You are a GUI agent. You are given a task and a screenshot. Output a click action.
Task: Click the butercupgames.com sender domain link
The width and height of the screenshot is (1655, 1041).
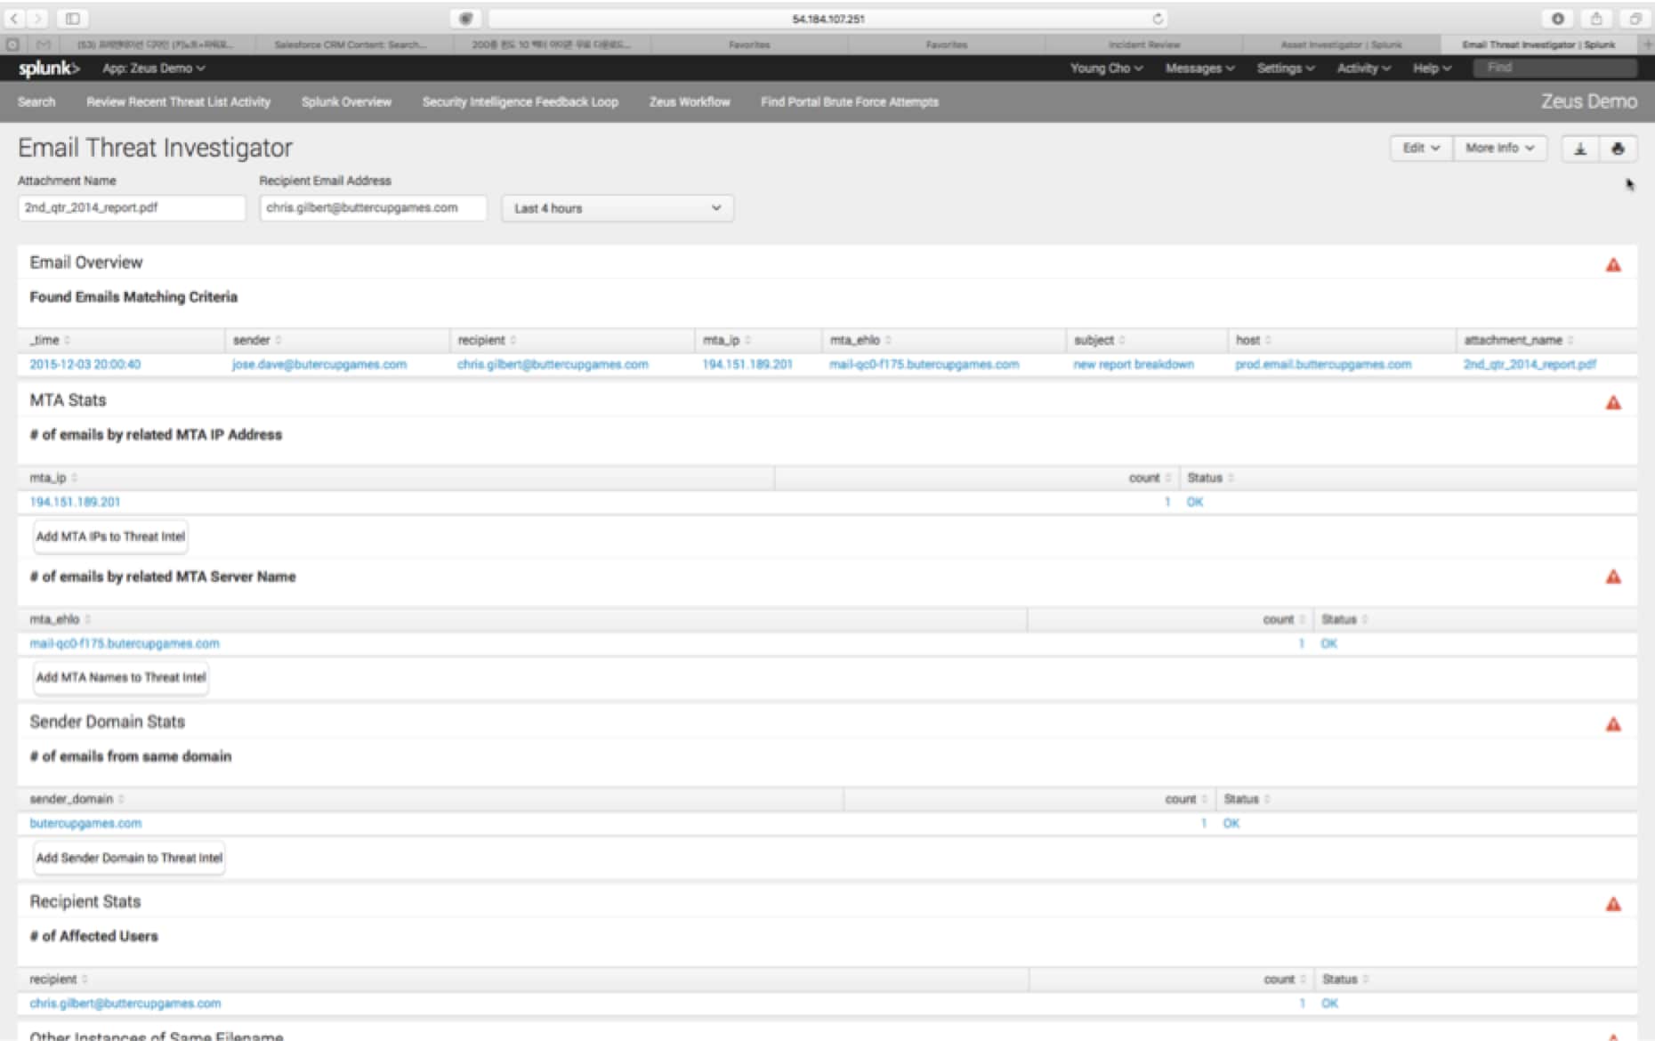[x=85, y=824]
